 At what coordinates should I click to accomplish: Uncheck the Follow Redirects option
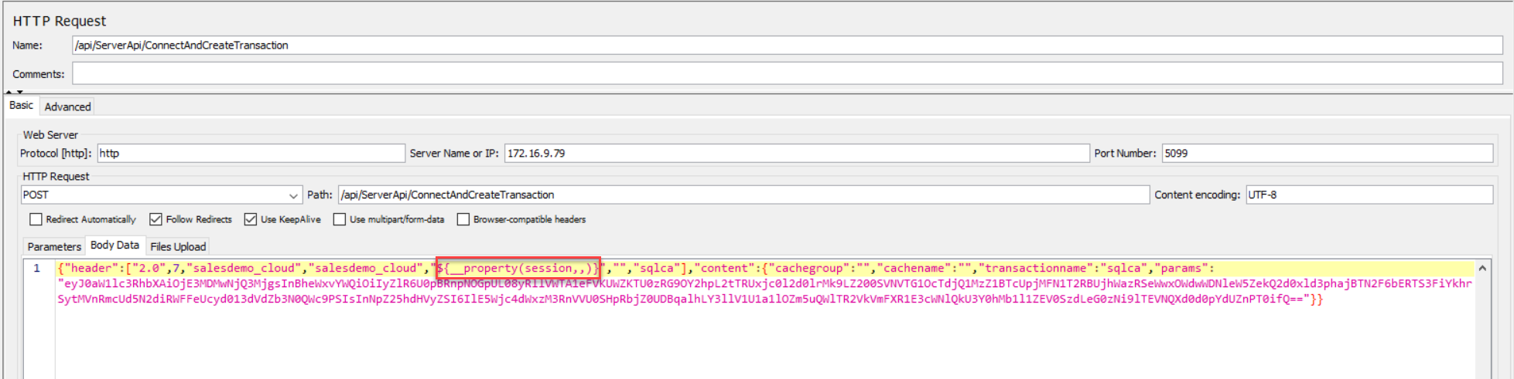[x=156, y=220]
